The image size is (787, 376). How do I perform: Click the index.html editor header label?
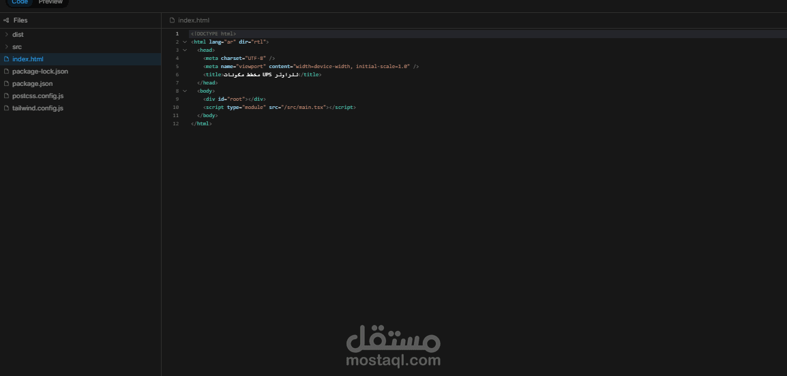coord(194,20)
